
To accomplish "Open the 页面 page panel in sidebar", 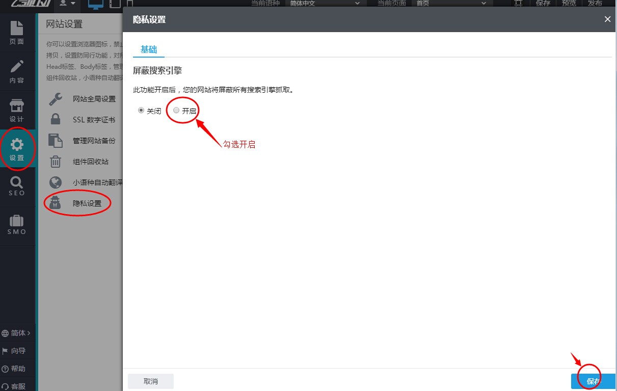I will (17, 33).
